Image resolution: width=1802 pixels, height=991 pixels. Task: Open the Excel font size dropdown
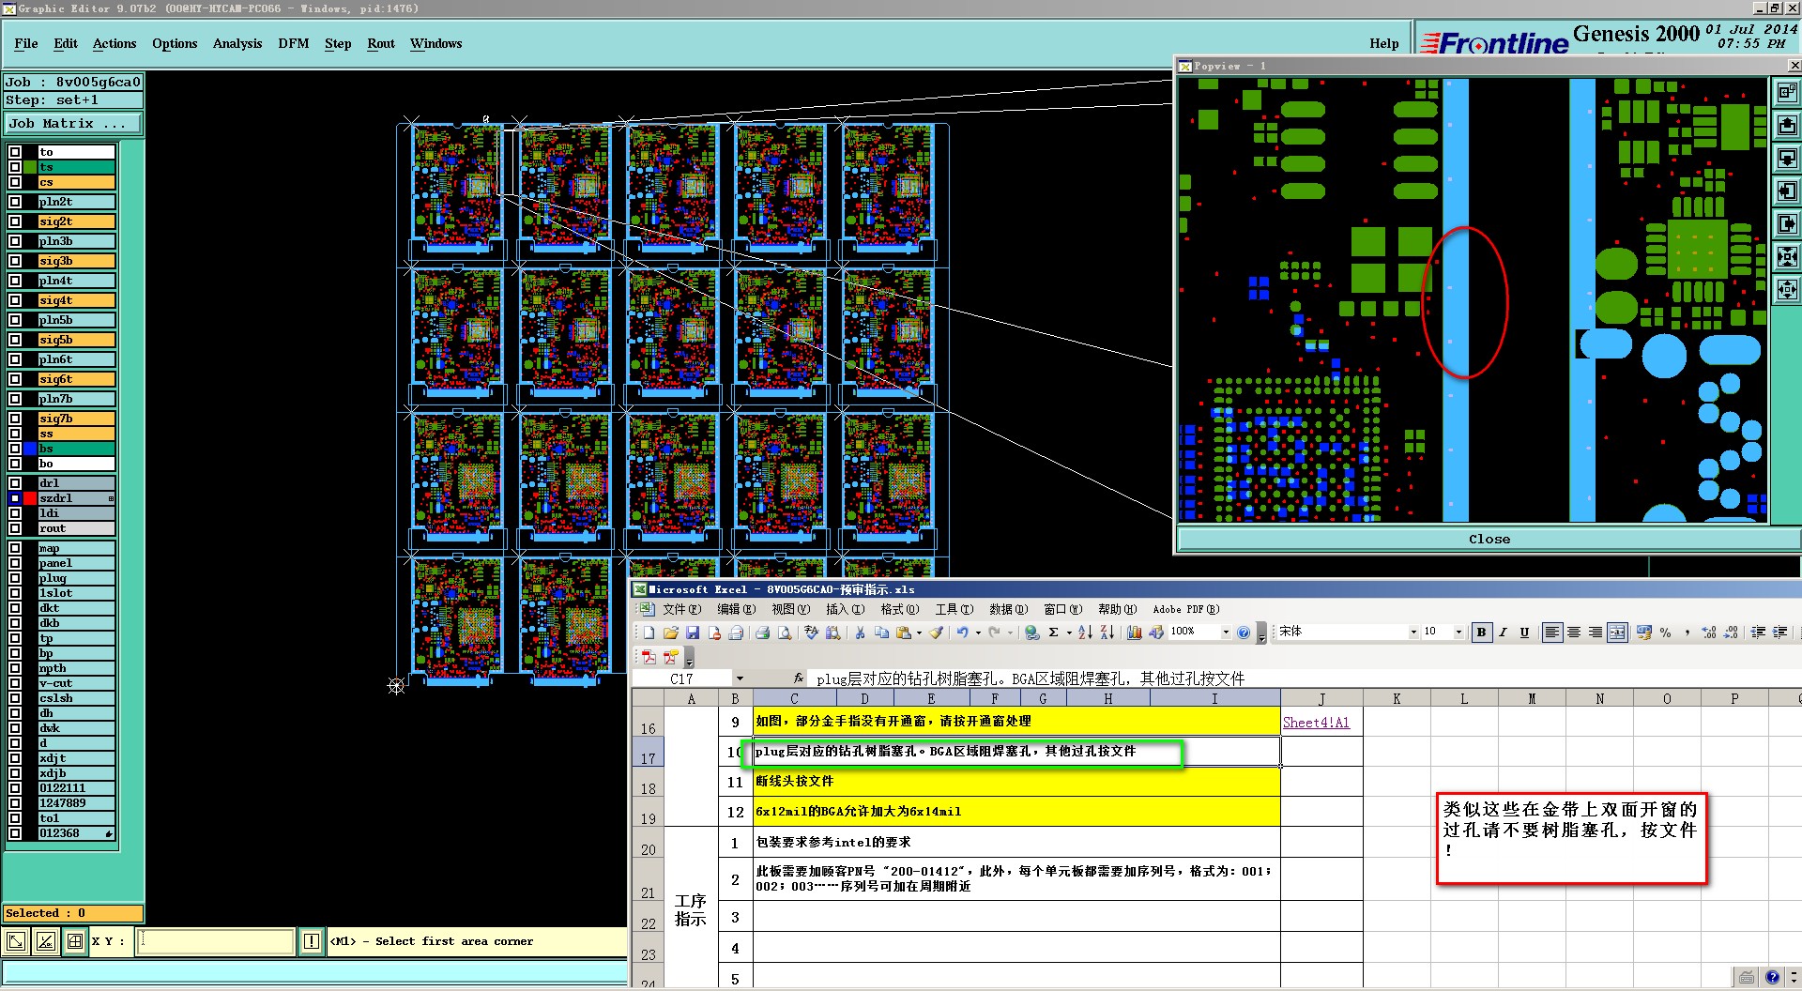[x=1458, y=633]
